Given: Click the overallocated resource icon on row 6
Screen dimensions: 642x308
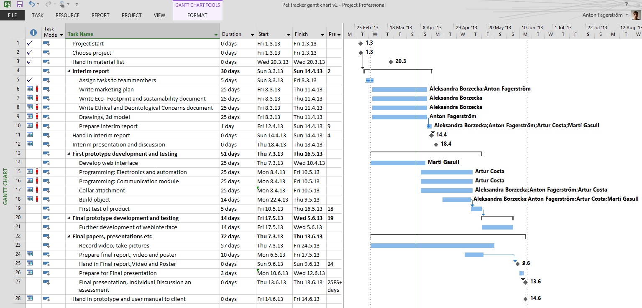Looking at the screenshot, I should pyautogui.click(x=37, y=89).
